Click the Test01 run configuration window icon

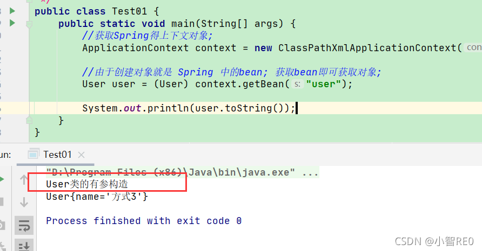pos(33,154)
